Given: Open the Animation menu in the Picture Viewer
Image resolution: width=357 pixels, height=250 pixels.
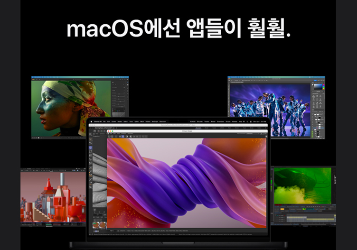Looking at the screenshot, I should [130, 134].
